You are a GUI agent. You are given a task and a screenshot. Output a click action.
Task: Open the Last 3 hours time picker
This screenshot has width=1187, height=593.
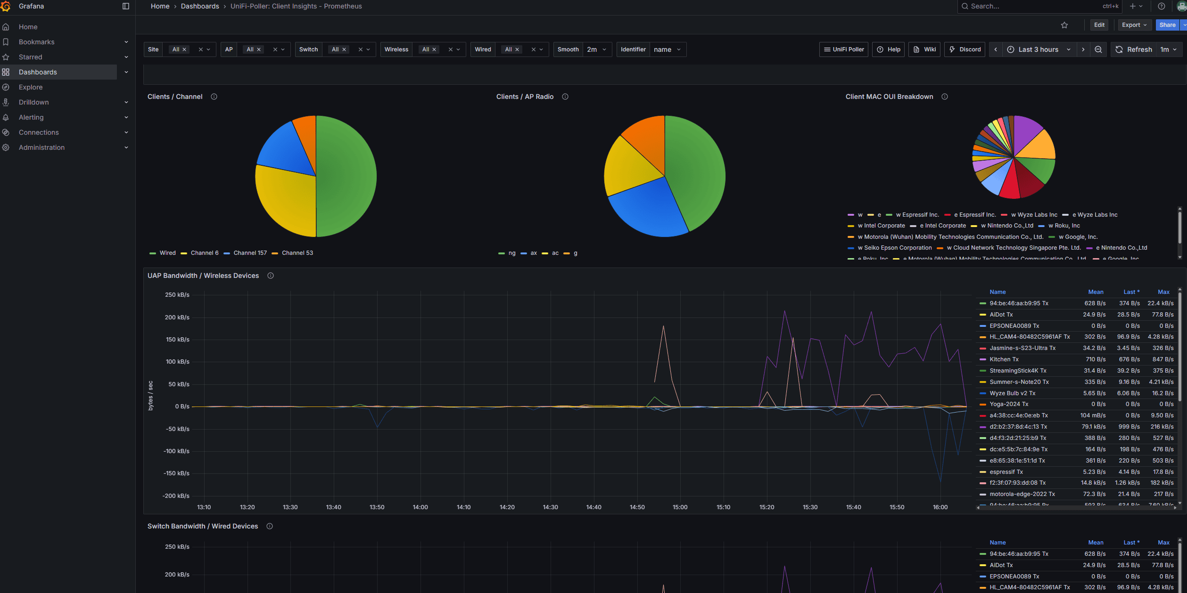pos(1039,49)
